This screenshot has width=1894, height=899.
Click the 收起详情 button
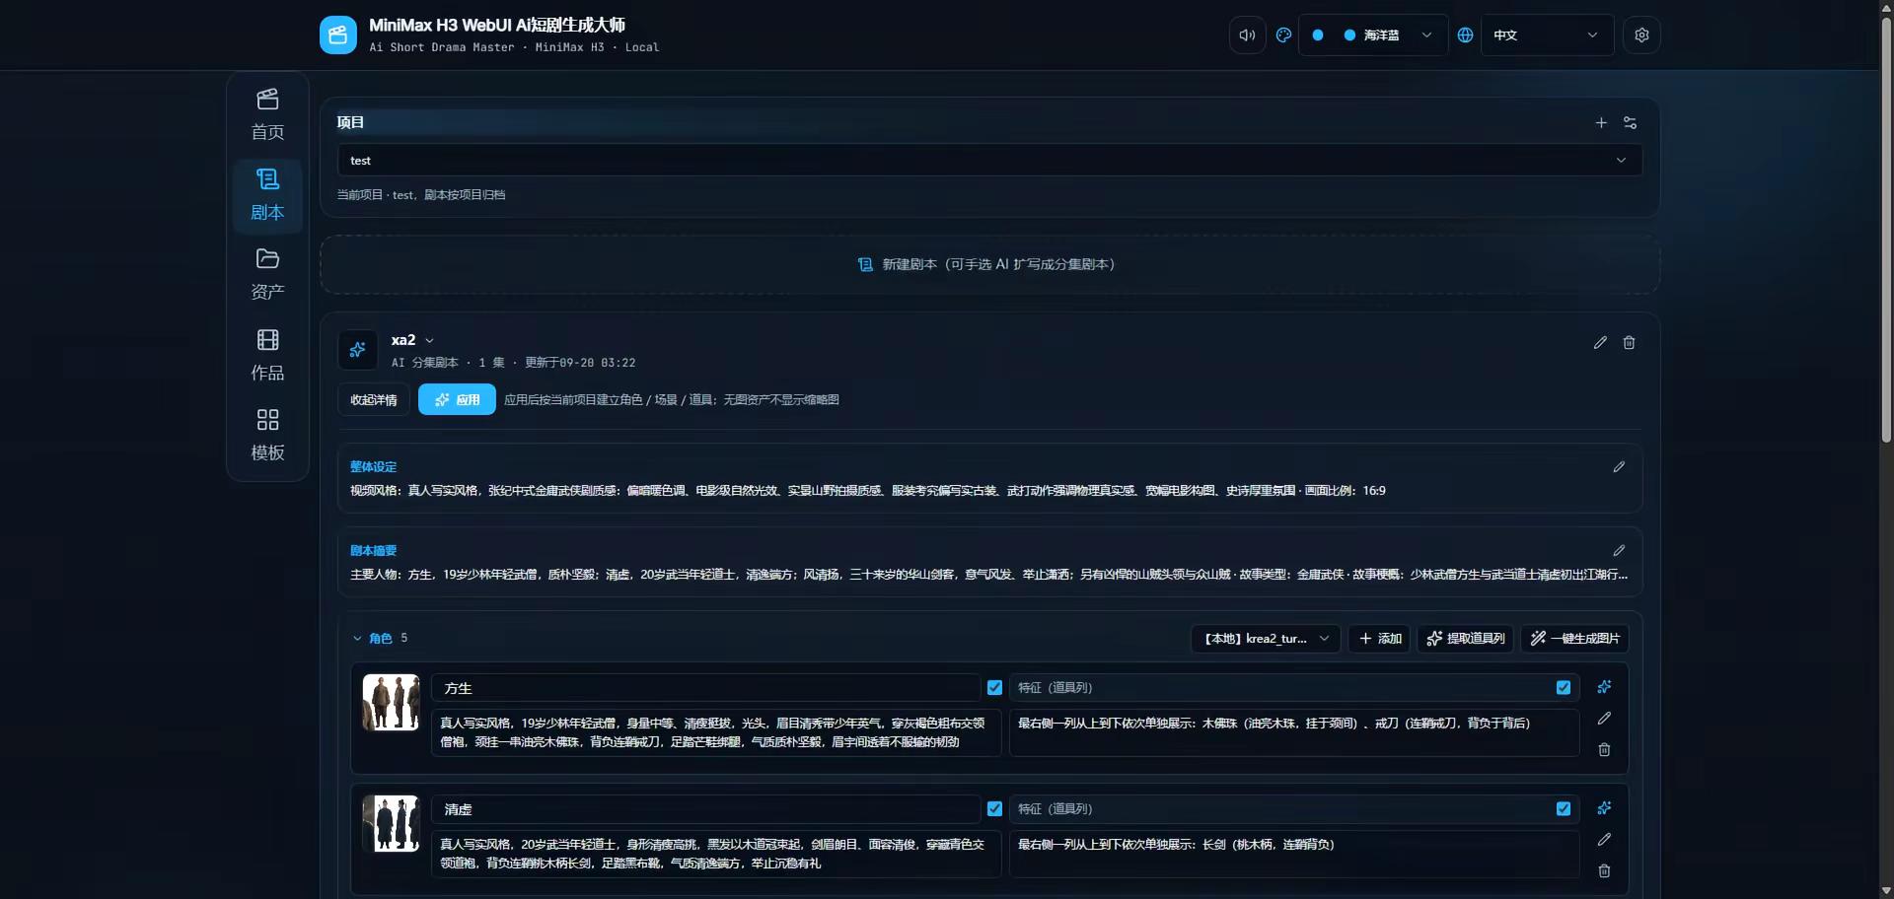[x=374, y=400]
